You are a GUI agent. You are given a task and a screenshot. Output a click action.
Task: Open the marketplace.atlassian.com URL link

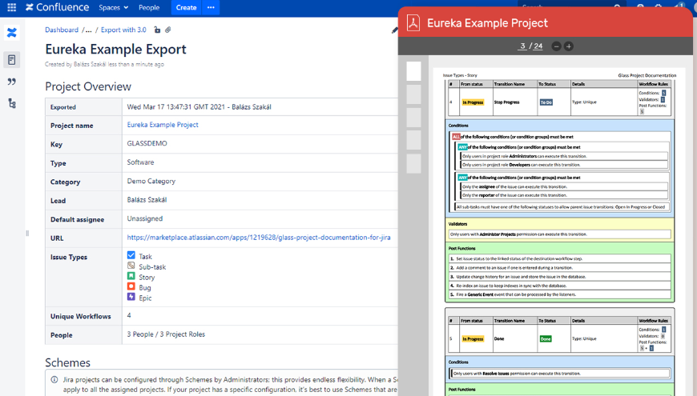tap(259, 238)
